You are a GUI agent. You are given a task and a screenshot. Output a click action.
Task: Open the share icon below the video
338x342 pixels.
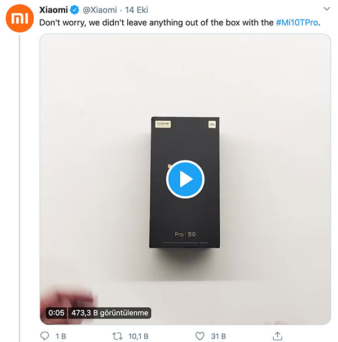(277, 336)
